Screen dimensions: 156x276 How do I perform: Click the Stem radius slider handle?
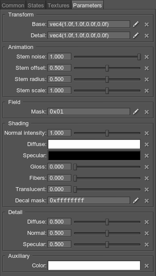tap(107, 79)
